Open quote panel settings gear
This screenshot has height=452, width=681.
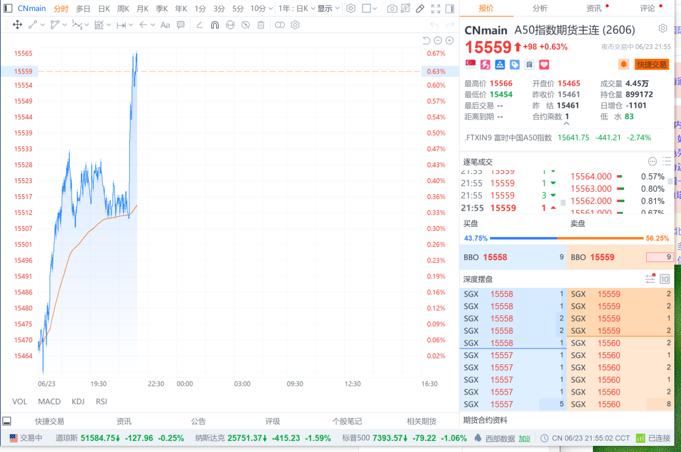663,28
